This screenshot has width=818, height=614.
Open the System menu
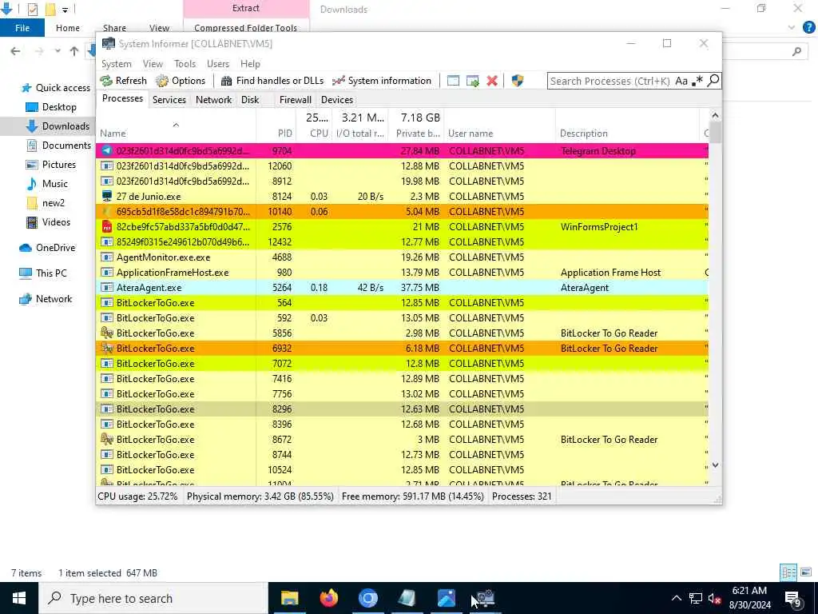[x=117, y=64]
